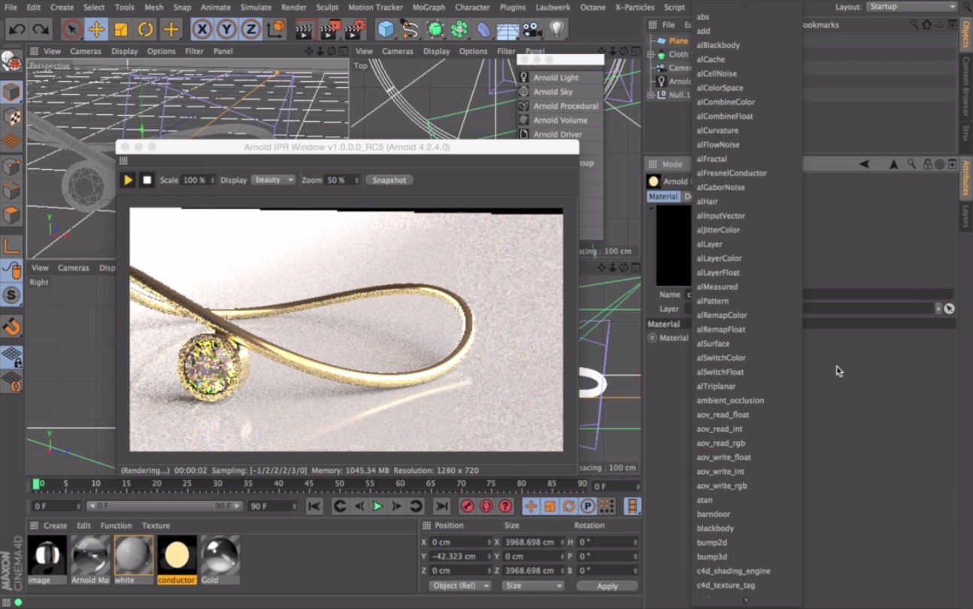Choose alHair from shader list
Viewport: 973px width, 609px height.
pos(707,201)
